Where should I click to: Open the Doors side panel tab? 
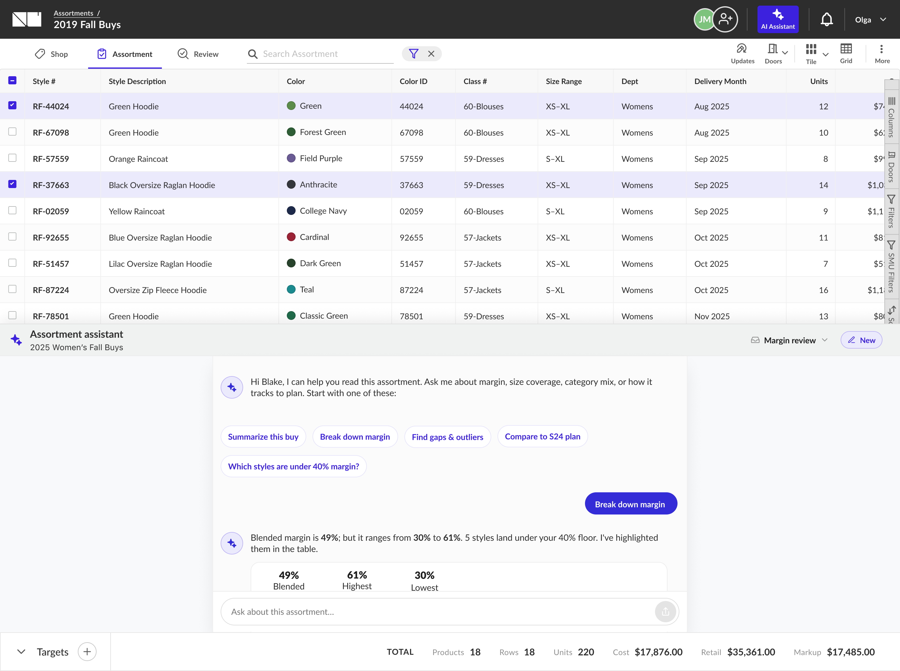coord(891,167)
